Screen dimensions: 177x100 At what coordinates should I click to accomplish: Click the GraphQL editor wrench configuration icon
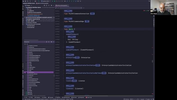[56, 8]
